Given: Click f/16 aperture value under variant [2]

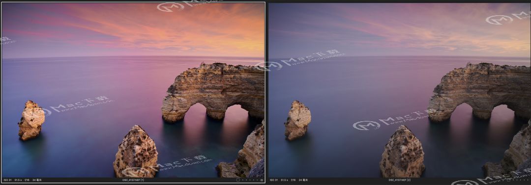Looking at the screenshot, I should click(293, 180).
